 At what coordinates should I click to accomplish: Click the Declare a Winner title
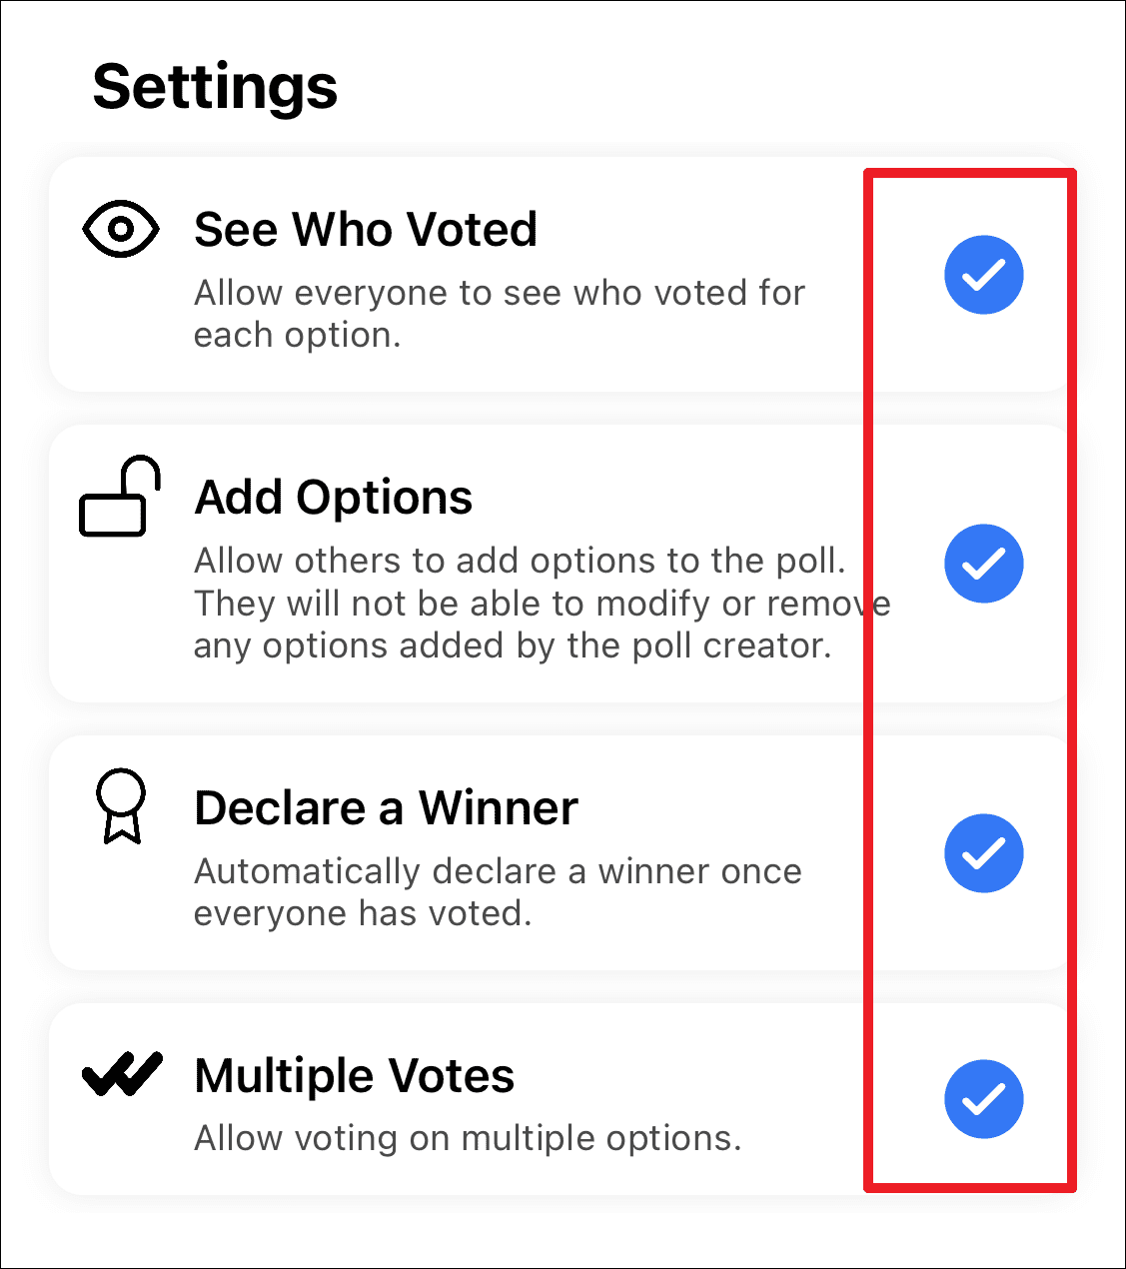[387, 808]
